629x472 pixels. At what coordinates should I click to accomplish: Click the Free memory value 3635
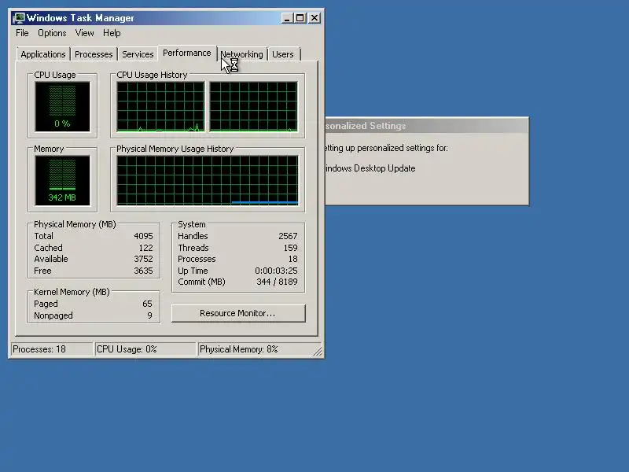tap(143, 271)
